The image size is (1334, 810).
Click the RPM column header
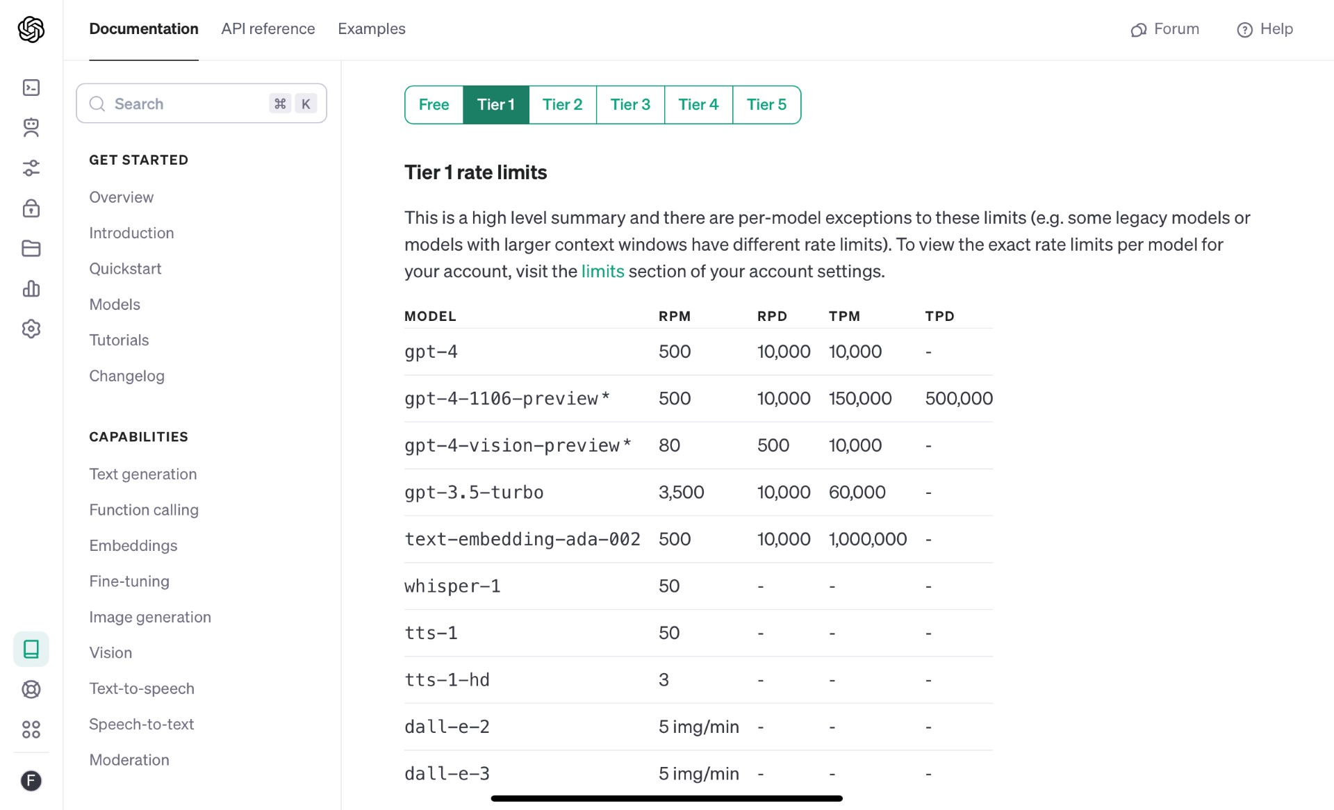pyautogui.click(x=675, y=316)
